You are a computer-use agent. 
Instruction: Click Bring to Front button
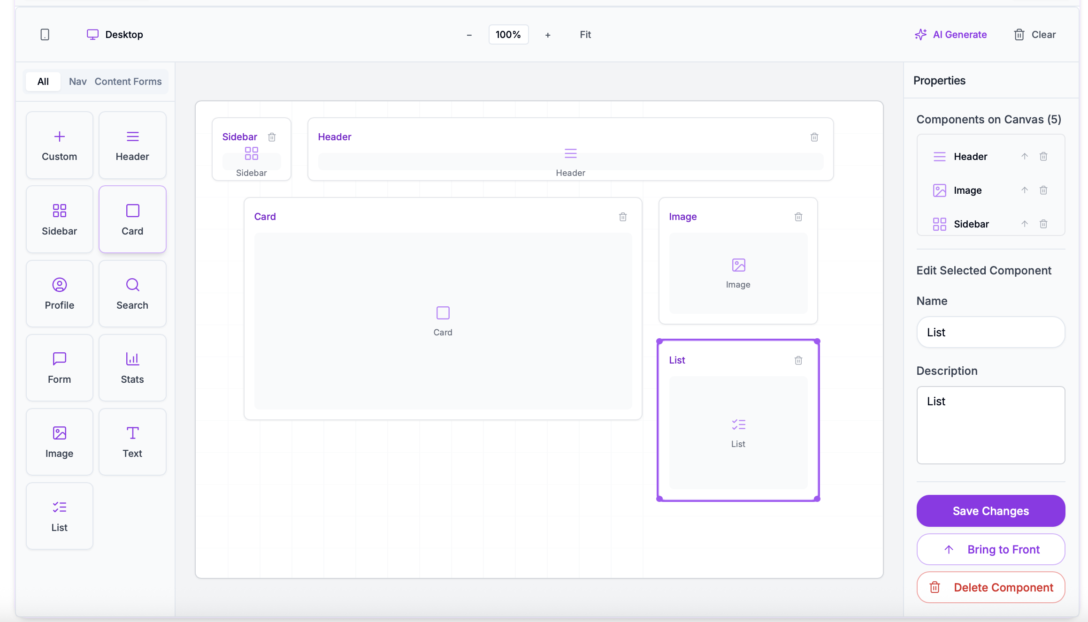coord(990,549)
